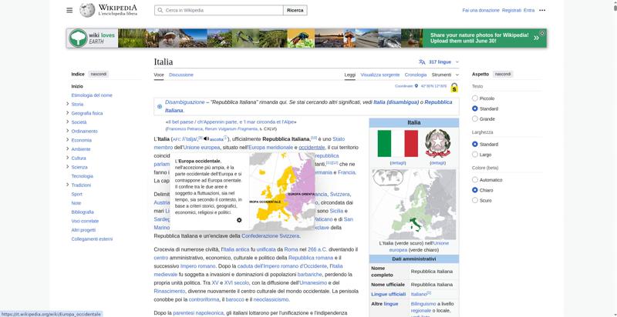Jump to Tecnologia section in index

pos(83,176)
